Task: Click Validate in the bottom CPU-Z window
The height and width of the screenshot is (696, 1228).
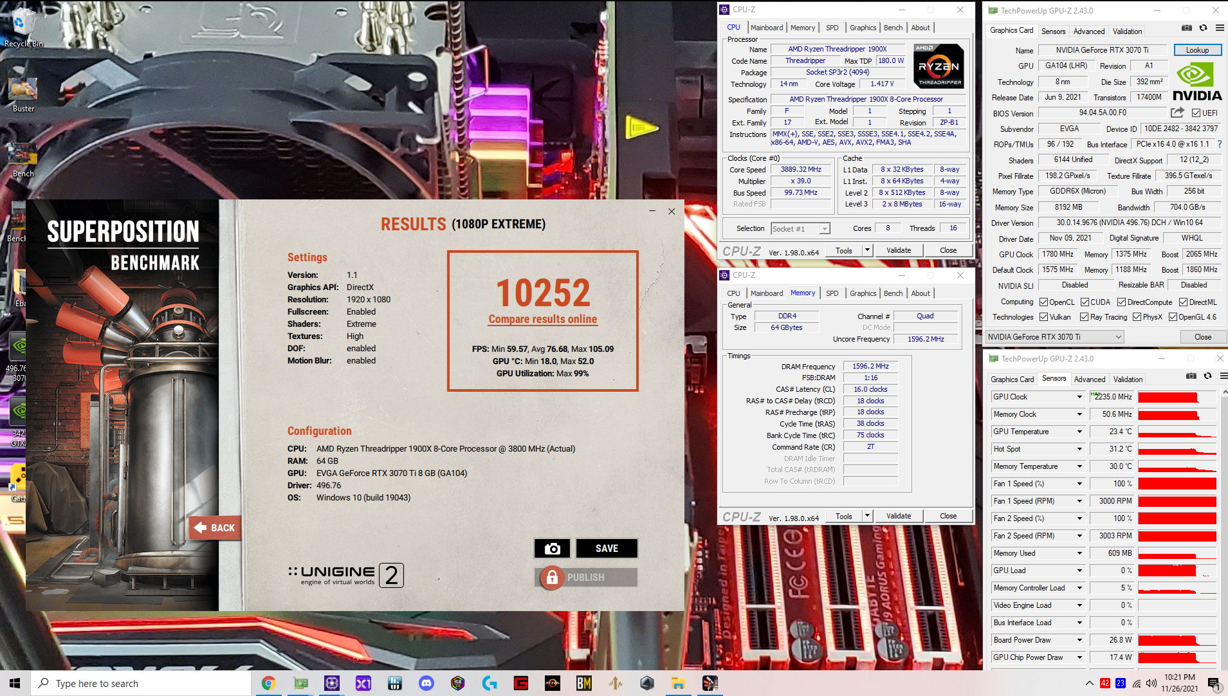Action: tap(899, 516)
